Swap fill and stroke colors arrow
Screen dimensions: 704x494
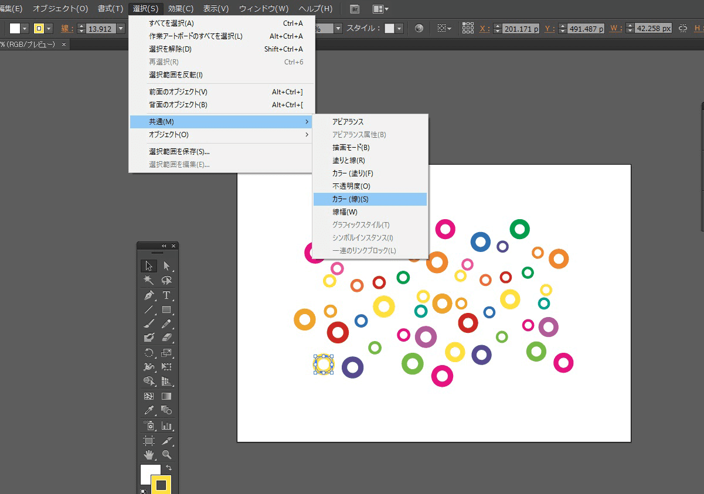169,468
